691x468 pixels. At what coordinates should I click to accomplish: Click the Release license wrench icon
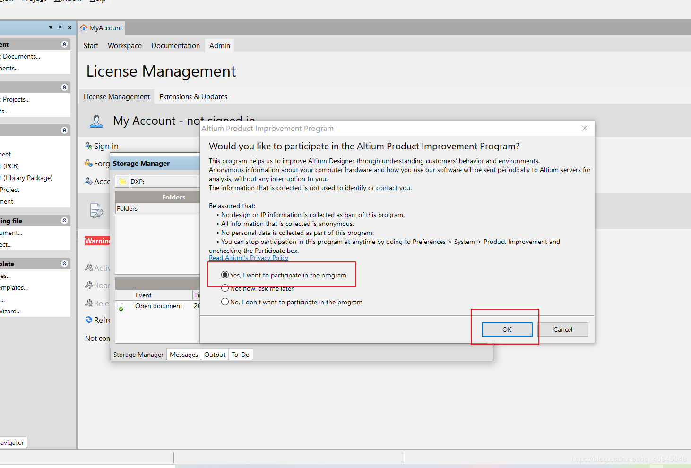88,303
